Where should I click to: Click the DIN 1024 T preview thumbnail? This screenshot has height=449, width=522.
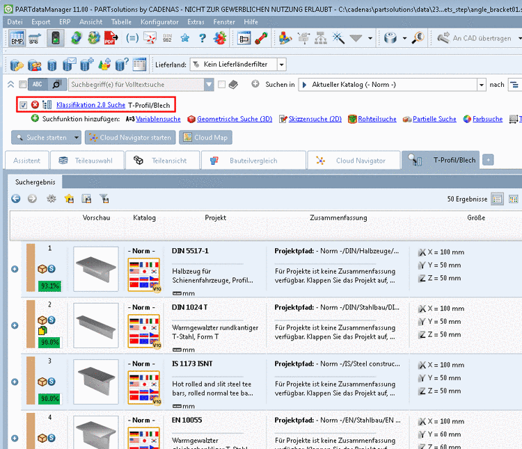click(x=96, y=325)
